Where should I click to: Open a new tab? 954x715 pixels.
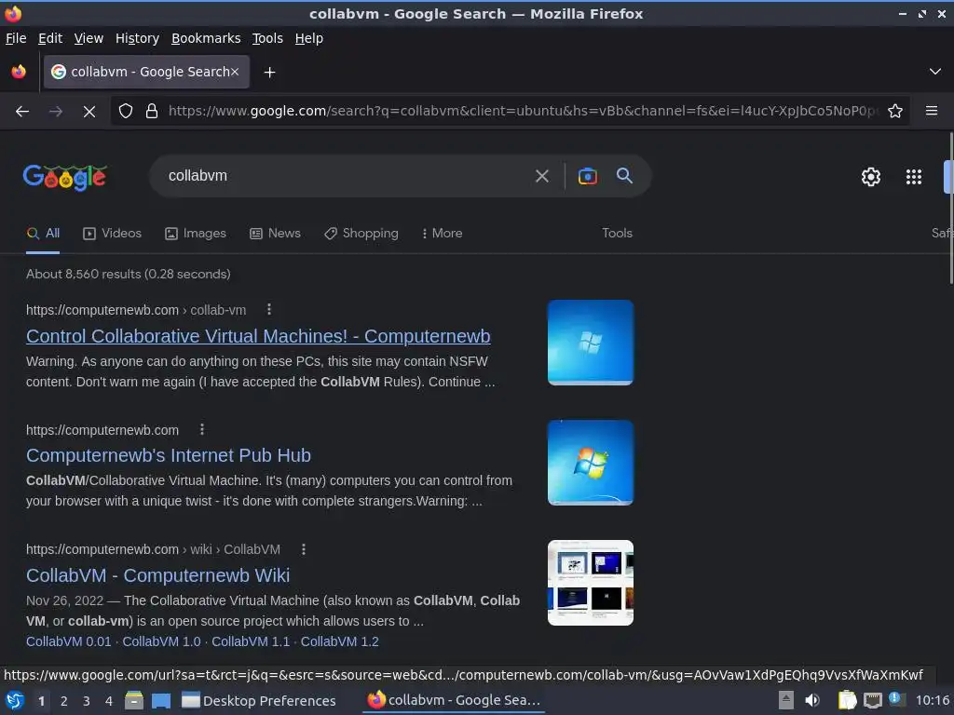pyautogui.click(x=269, y=73)
